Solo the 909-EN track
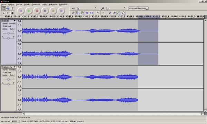 (12, 29)
